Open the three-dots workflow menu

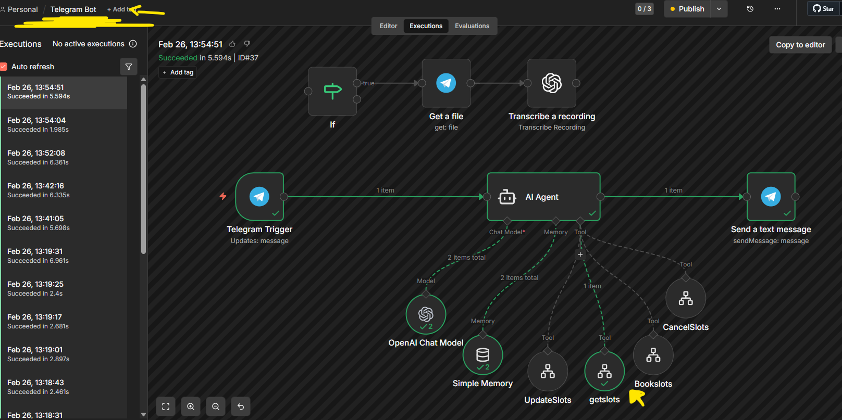(x=777, y=9)
